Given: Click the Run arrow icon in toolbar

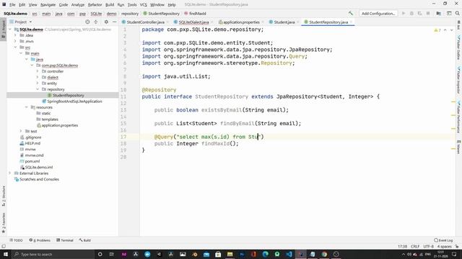Looking at the screenshot, I should click(404, 14).
